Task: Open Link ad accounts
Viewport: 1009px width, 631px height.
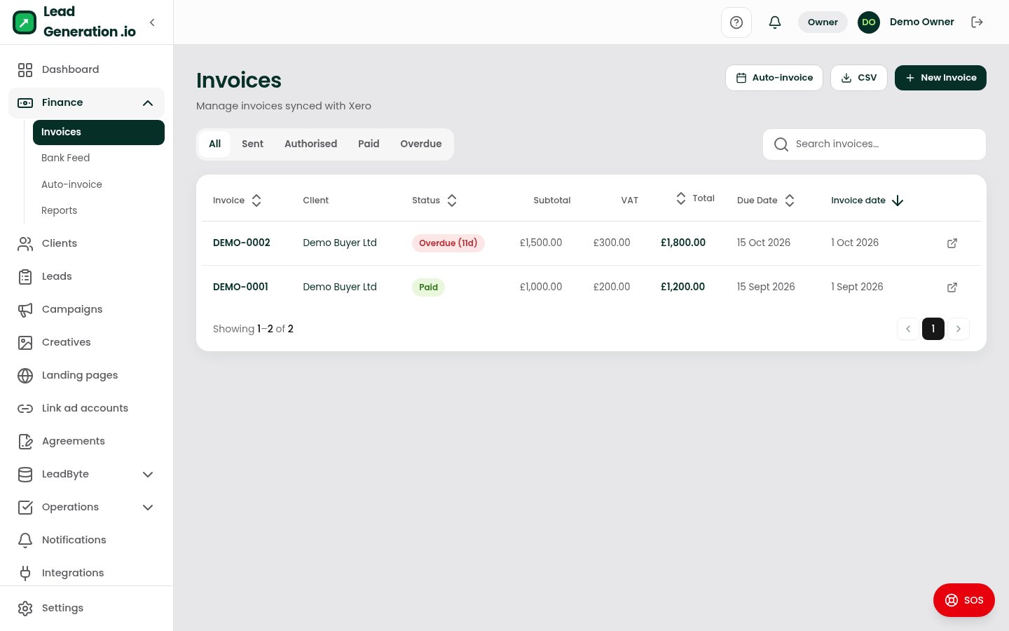Action: [x=86, y=408]
